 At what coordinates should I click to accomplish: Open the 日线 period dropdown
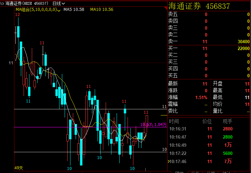click(x=58, y=3)
